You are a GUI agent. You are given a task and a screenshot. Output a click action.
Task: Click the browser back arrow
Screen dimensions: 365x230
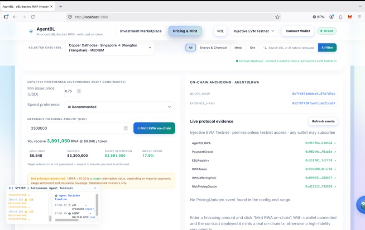point(15,17)
